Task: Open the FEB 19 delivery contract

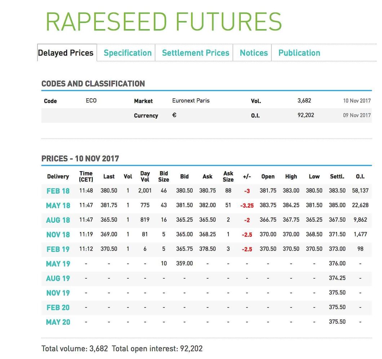Action: 58,249
